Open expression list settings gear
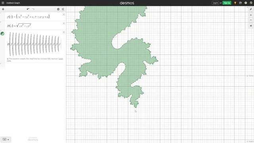The image size is (254, 143). (58, 9)
